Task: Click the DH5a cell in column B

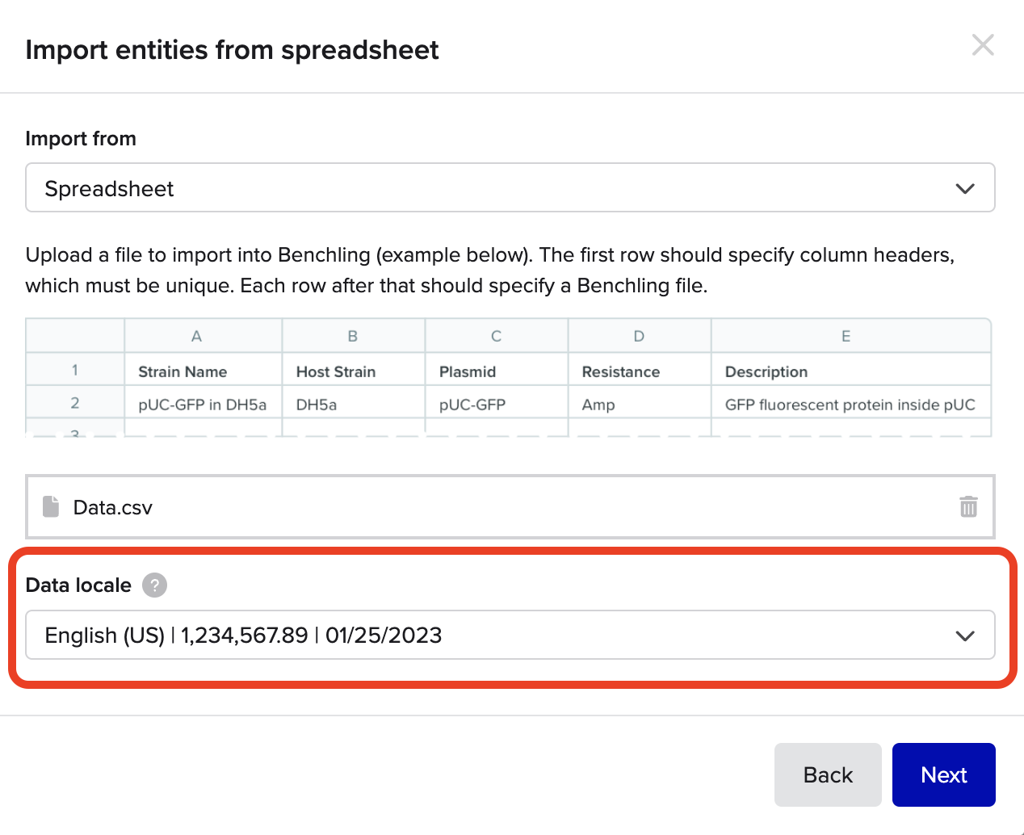Action: pos(353,404)
